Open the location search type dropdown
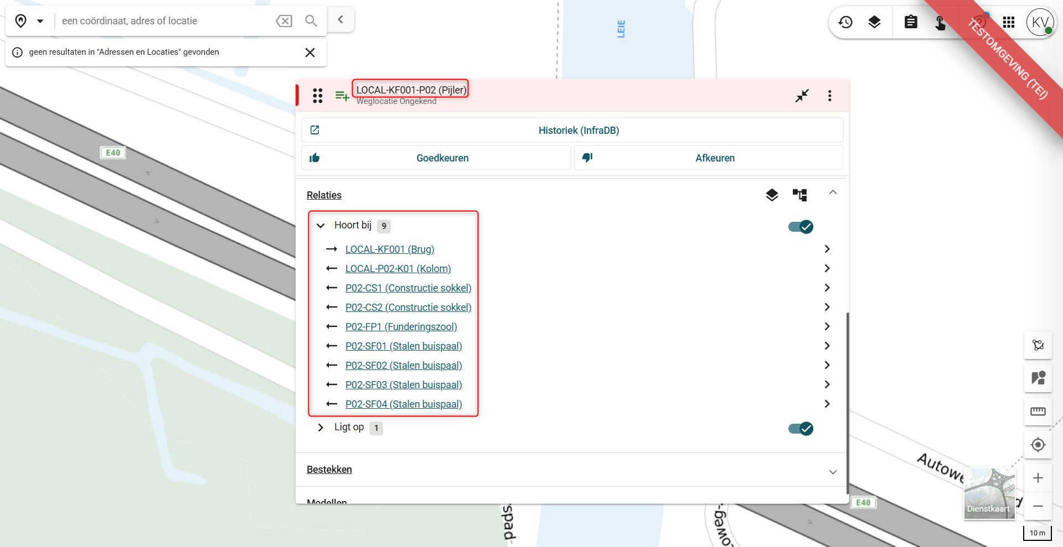 (40, 21)
